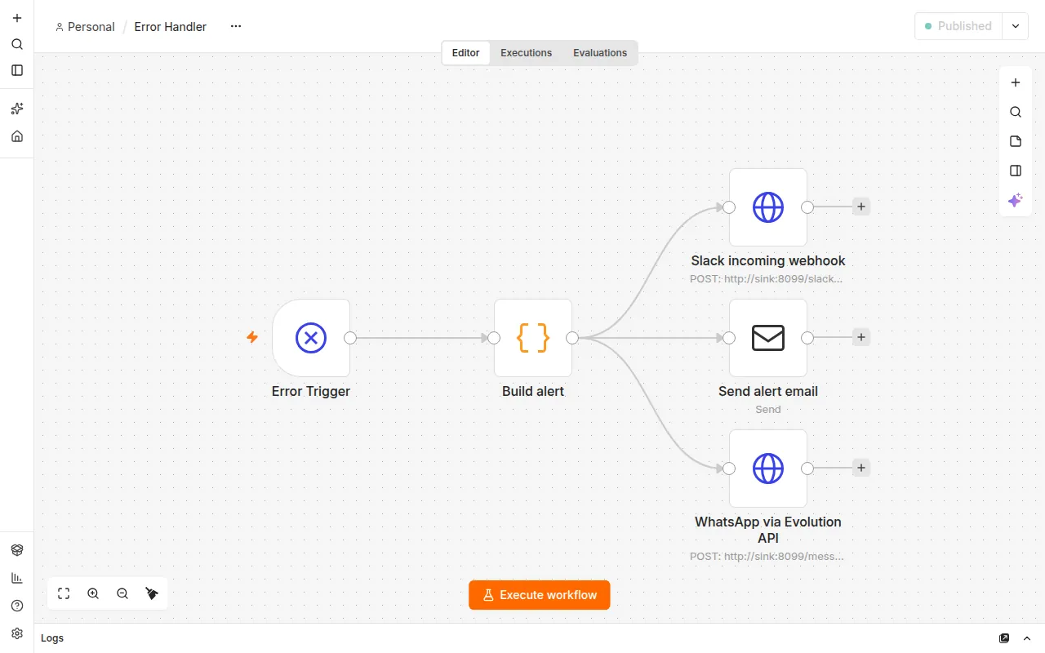Select the WhatsApp via Evolution API node
This screenshot has width=1045, height=653.
click(x=768, y=469)
